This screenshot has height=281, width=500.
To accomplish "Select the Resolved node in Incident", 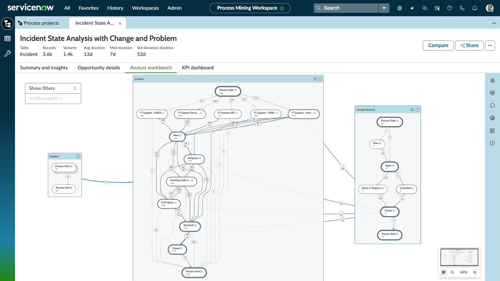I will 190,226.
